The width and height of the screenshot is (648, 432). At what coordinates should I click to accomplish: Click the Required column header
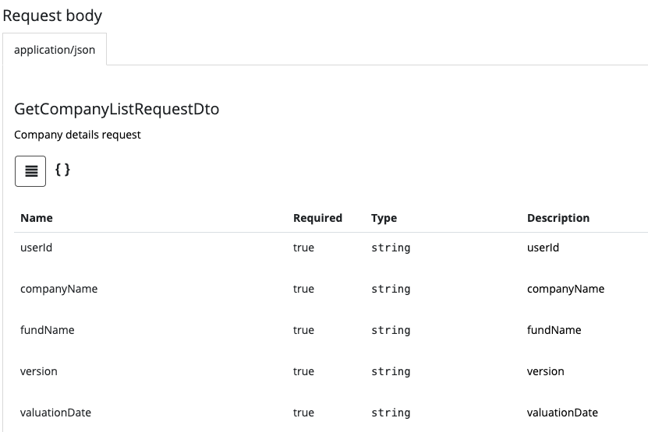click(x=317, y=218)
